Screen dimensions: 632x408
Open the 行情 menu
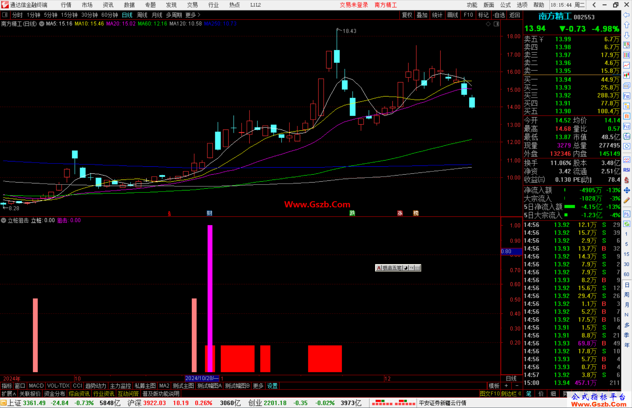coord(66,5)
